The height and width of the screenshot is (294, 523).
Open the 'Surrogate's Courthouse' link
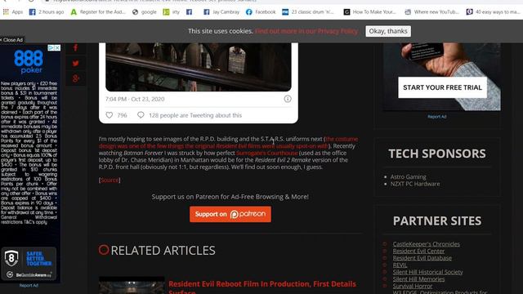(267, 153)
